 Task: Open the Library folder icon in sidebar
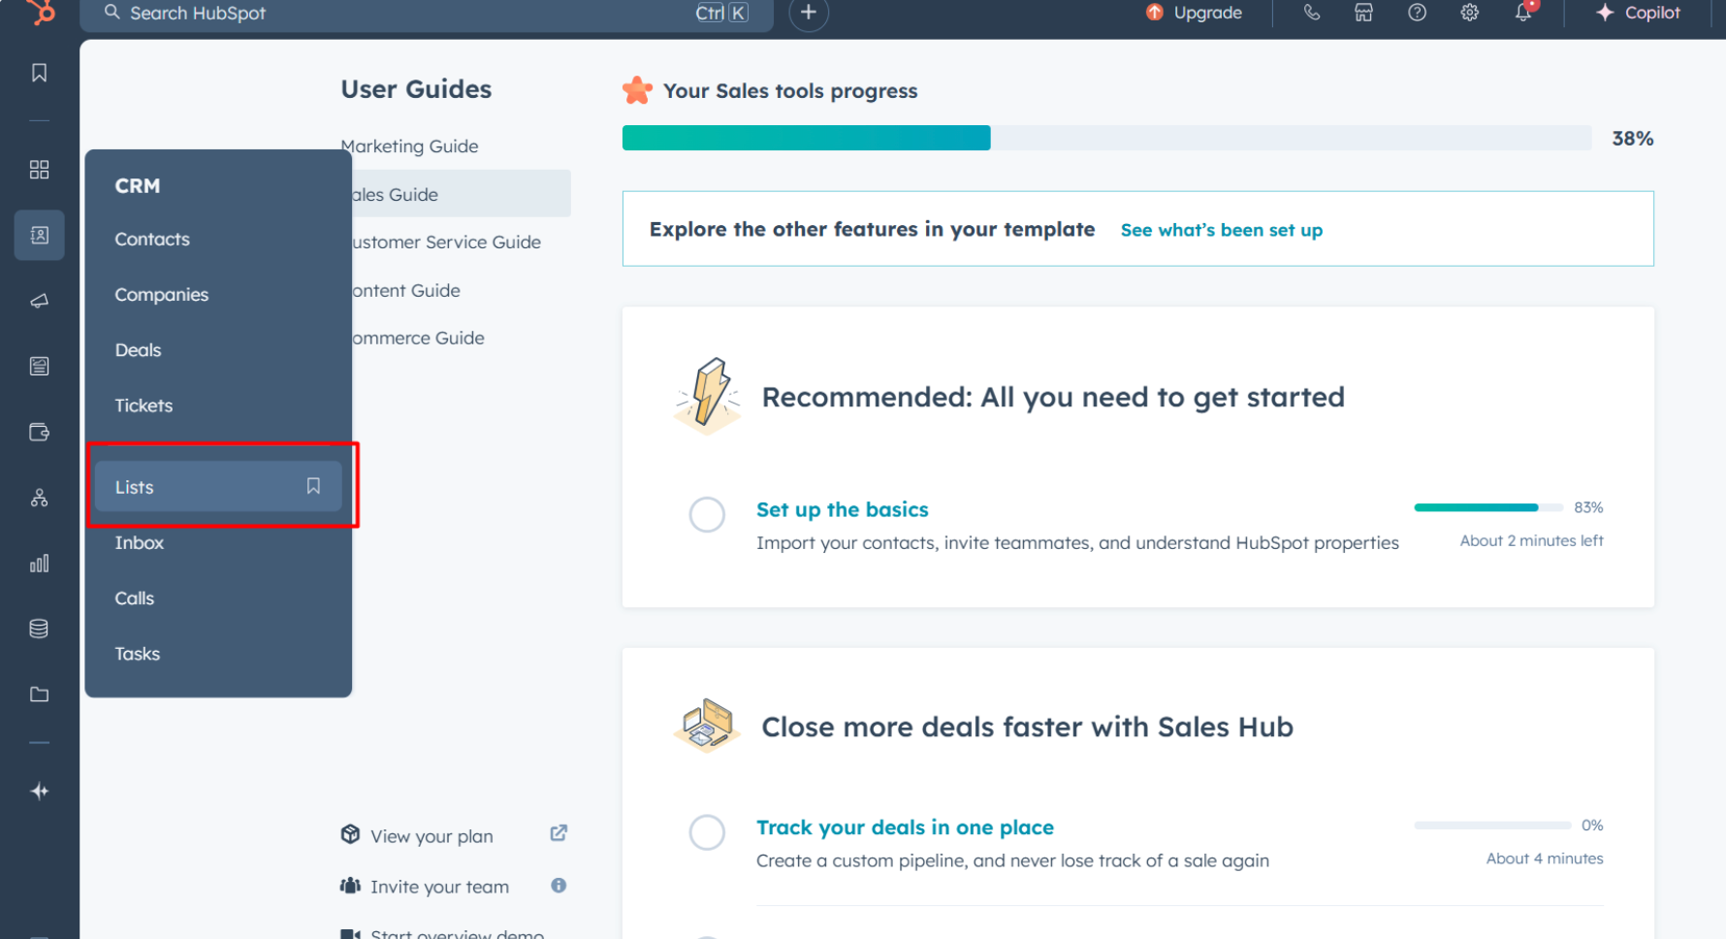[x=39, y=694]
